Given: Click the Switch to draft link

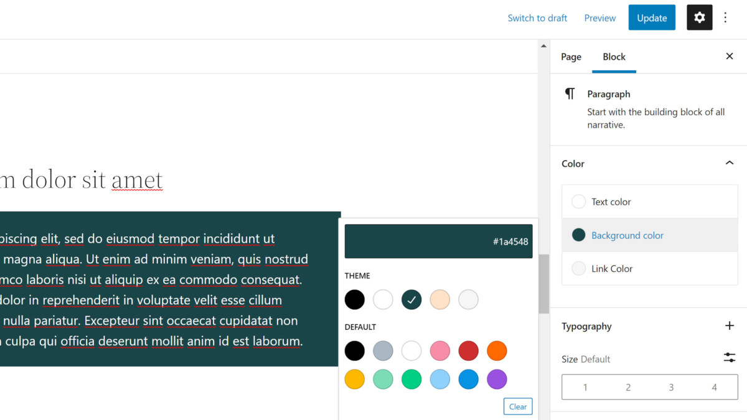Looking at the screenshot, I should click(x=537, y=18).
